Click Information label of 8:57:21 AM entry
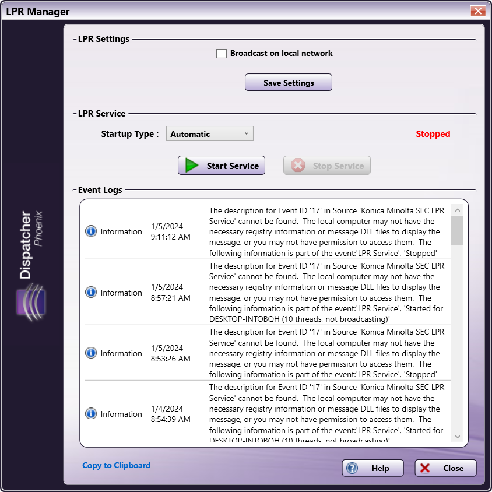The height and width of the screenshot is (492, 492). [x=121, y=293]
